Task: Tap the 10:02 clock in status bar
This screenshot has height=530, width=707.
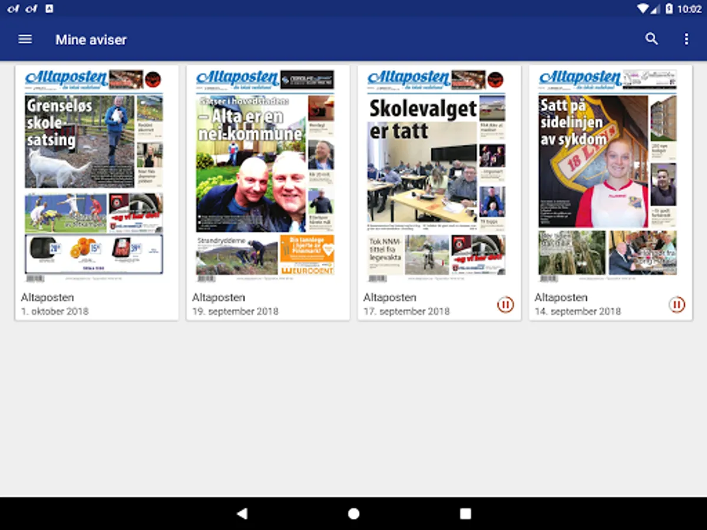Action: point(689,9)
